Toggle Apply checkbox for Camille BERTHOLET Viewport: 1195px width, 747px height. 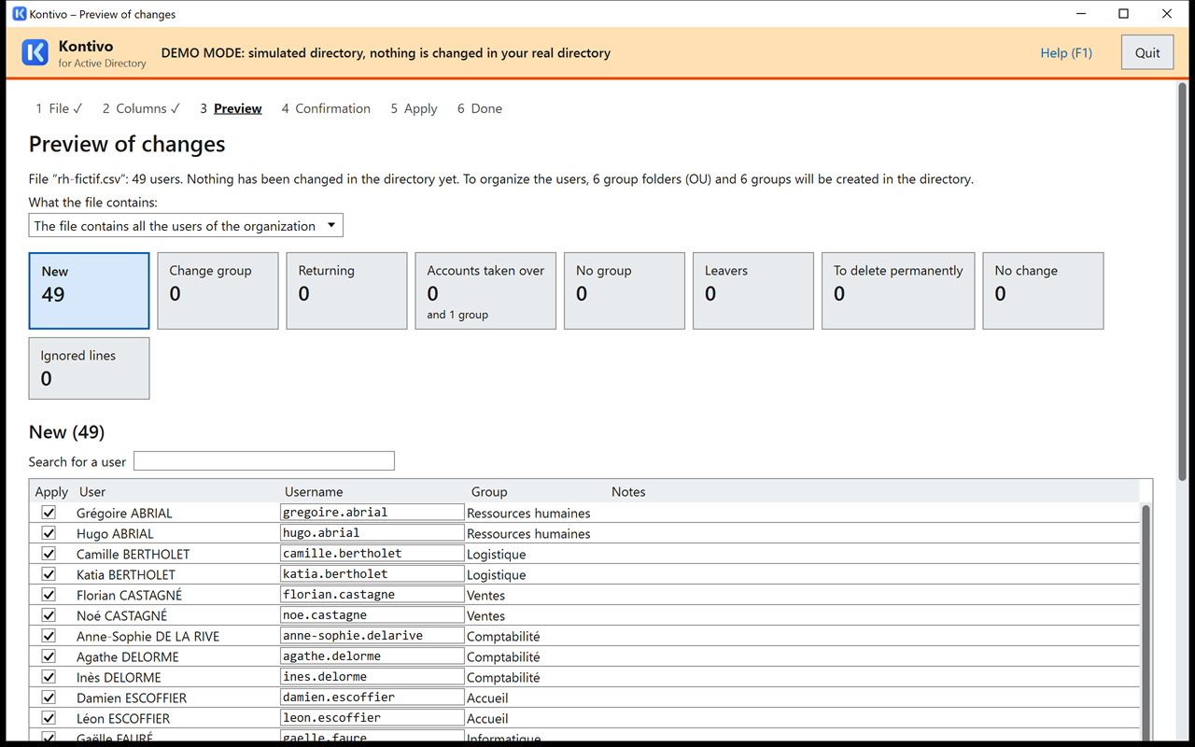(x=49, y=554)
